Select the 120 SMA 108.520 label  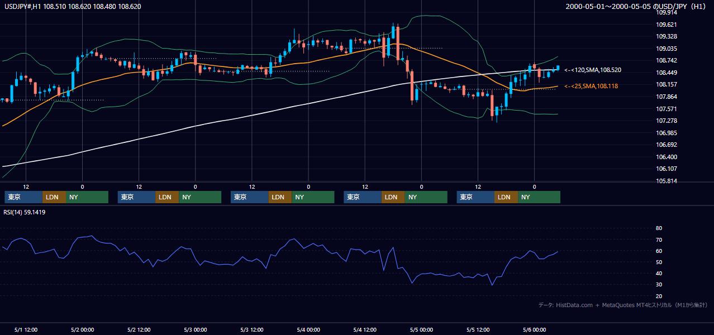(x=593, y=70)
